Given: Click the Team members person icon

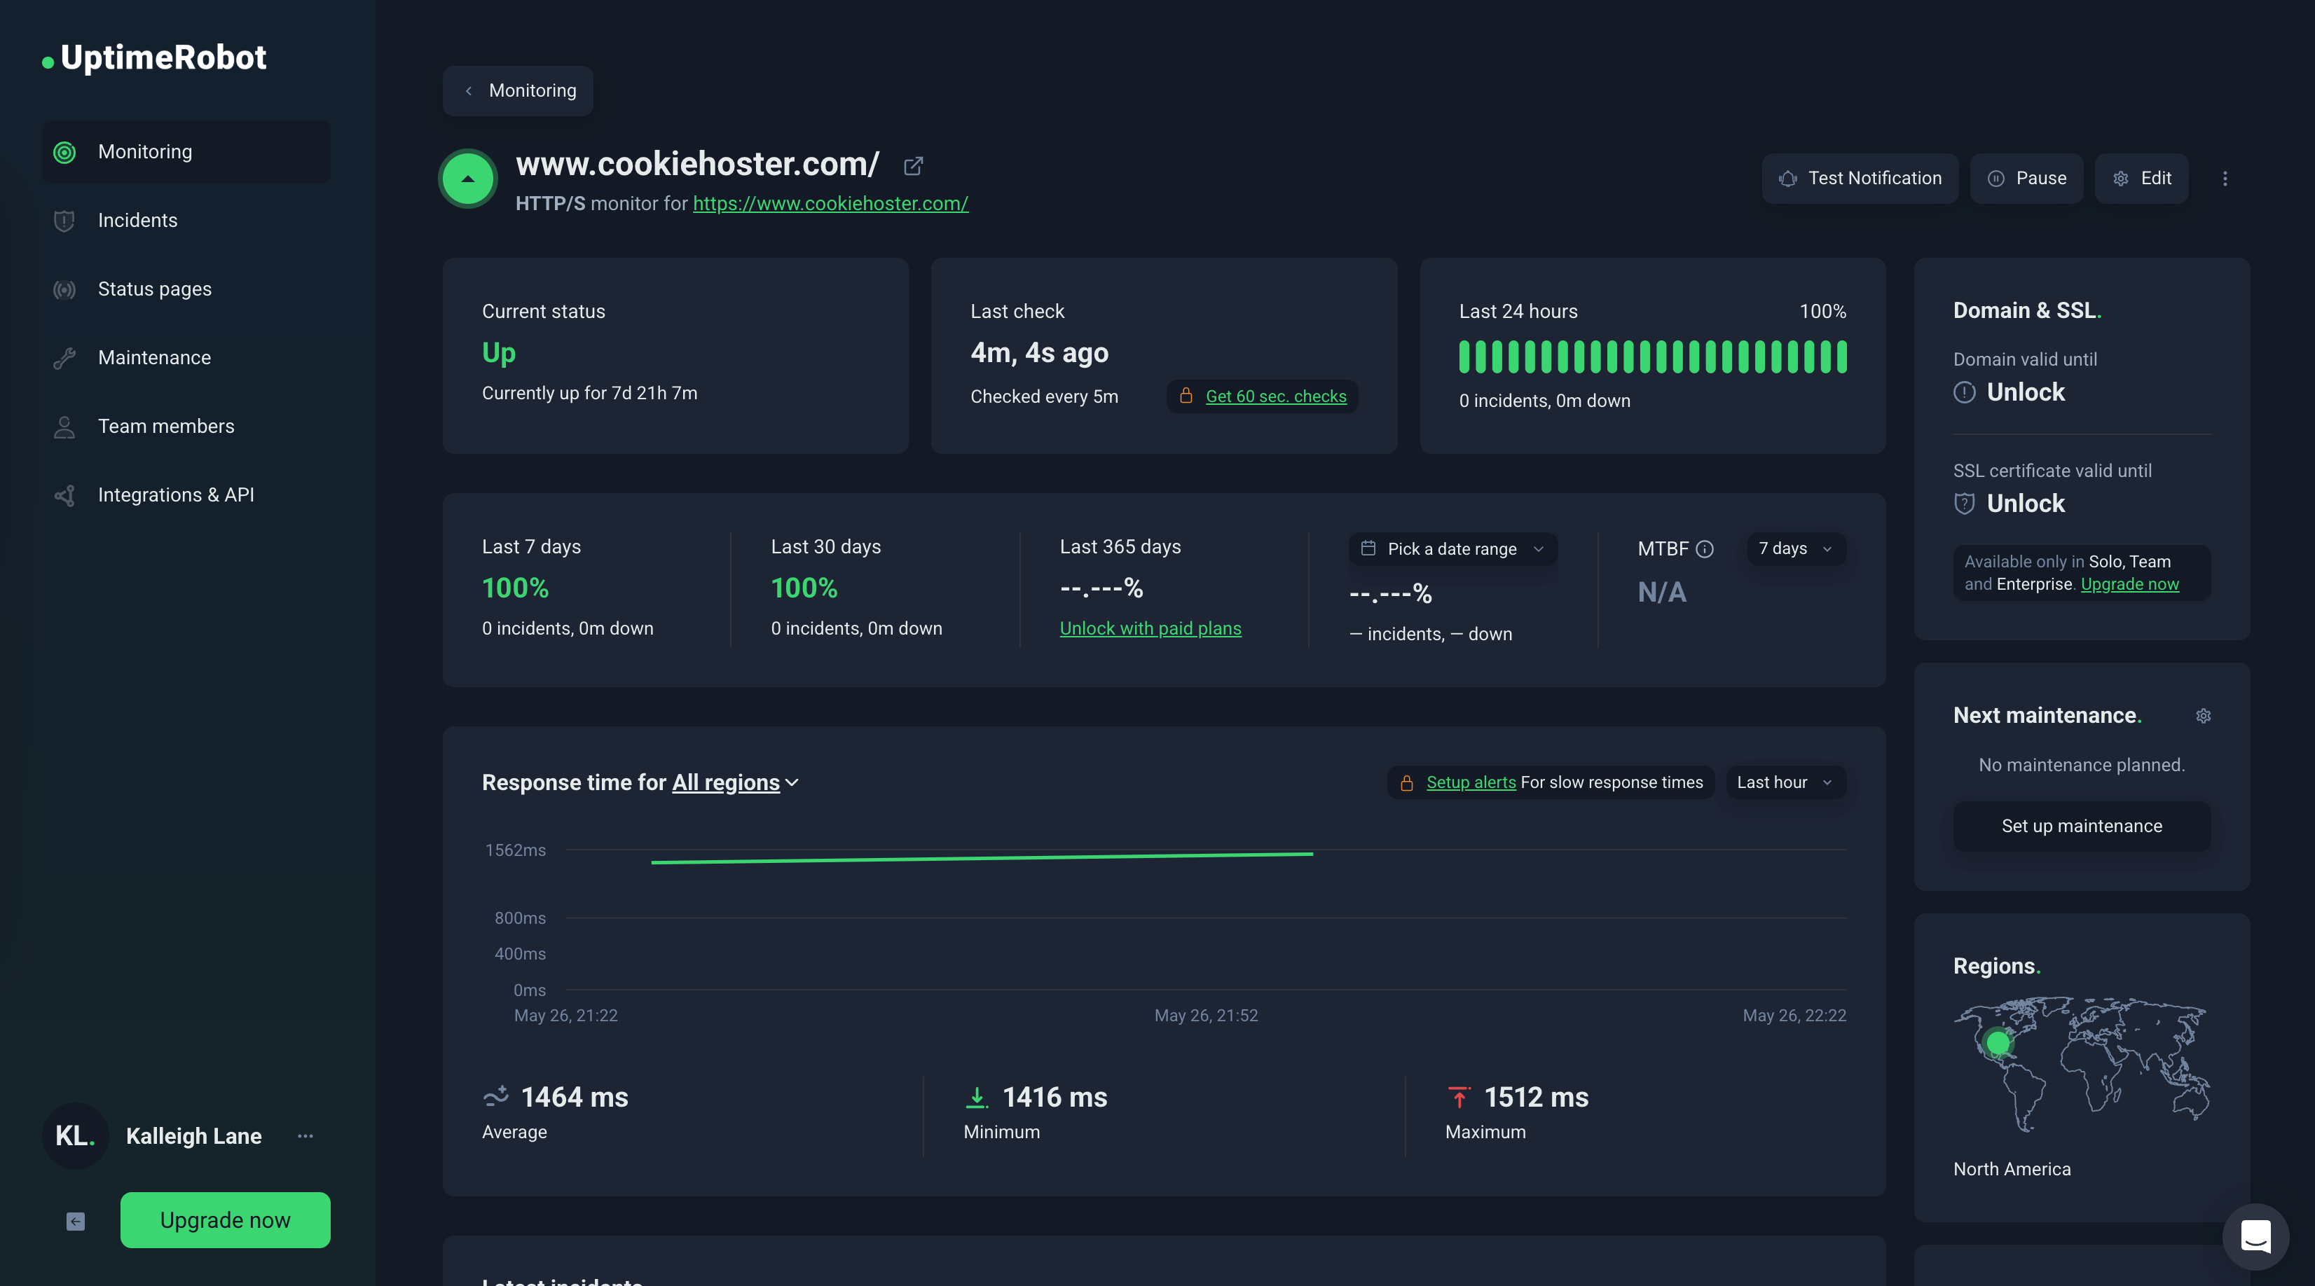Looking at the screenshot, I should coord(64,427).
